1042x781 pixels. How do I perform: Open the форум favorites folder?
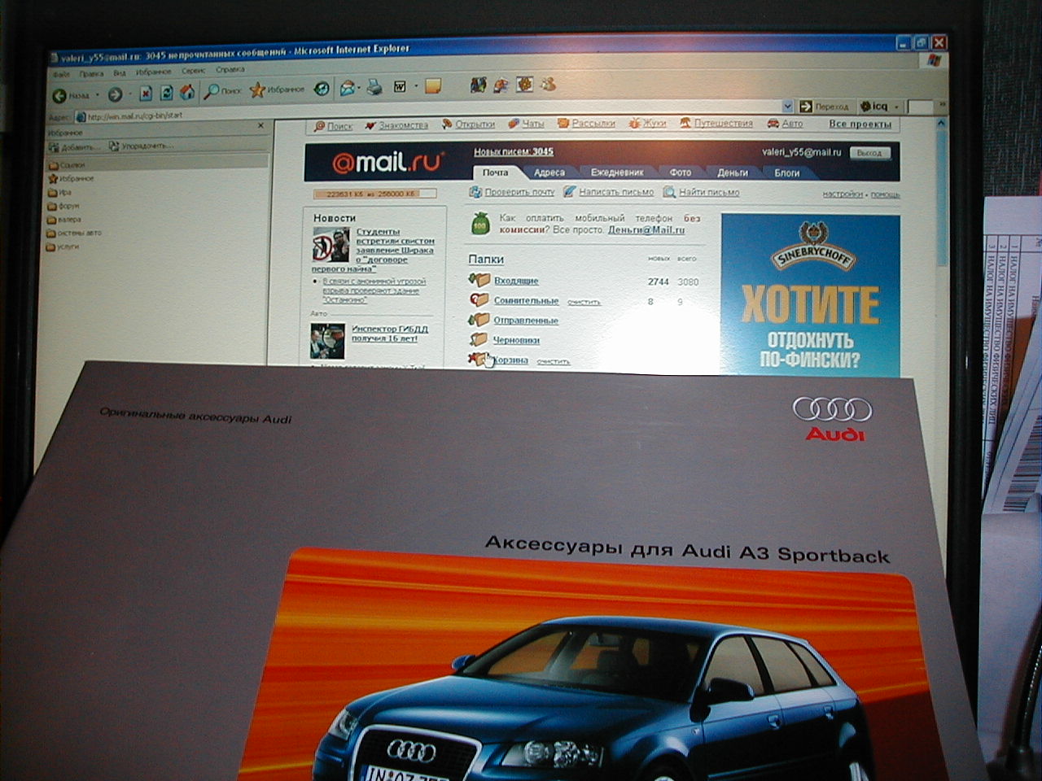68,206
